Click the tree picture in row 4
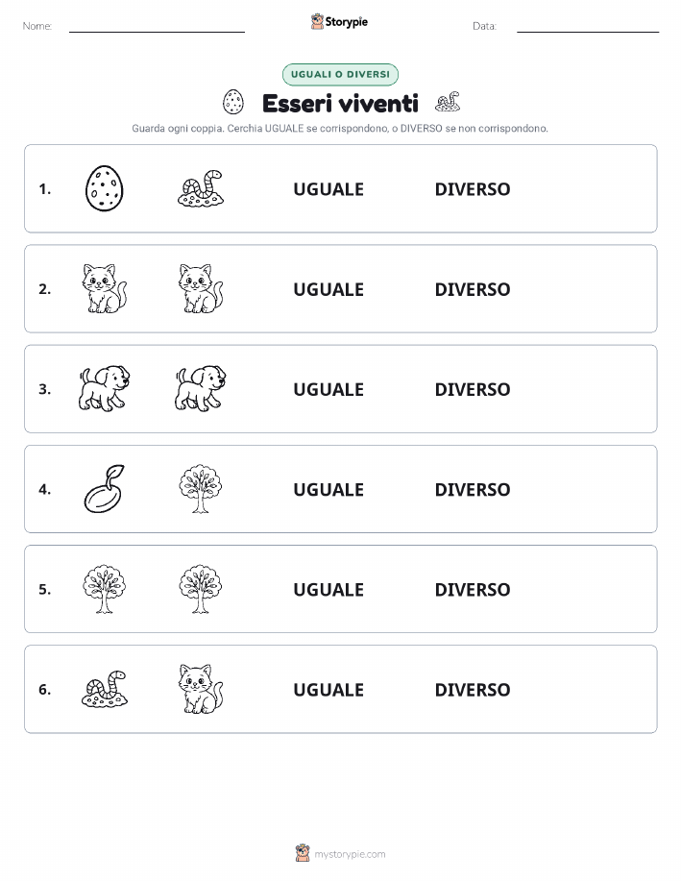This screenshot has width=681, height=881. (x=201, y=489)
